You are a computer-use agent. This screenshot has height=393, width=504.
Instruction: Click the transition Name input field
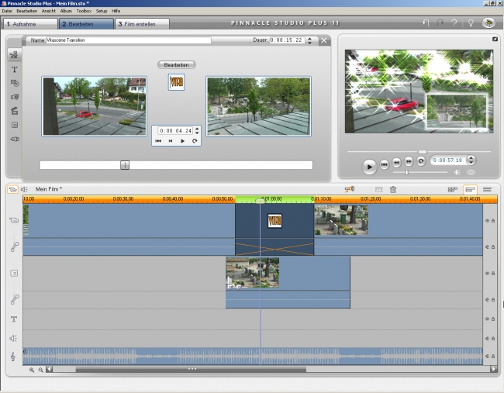128,40
